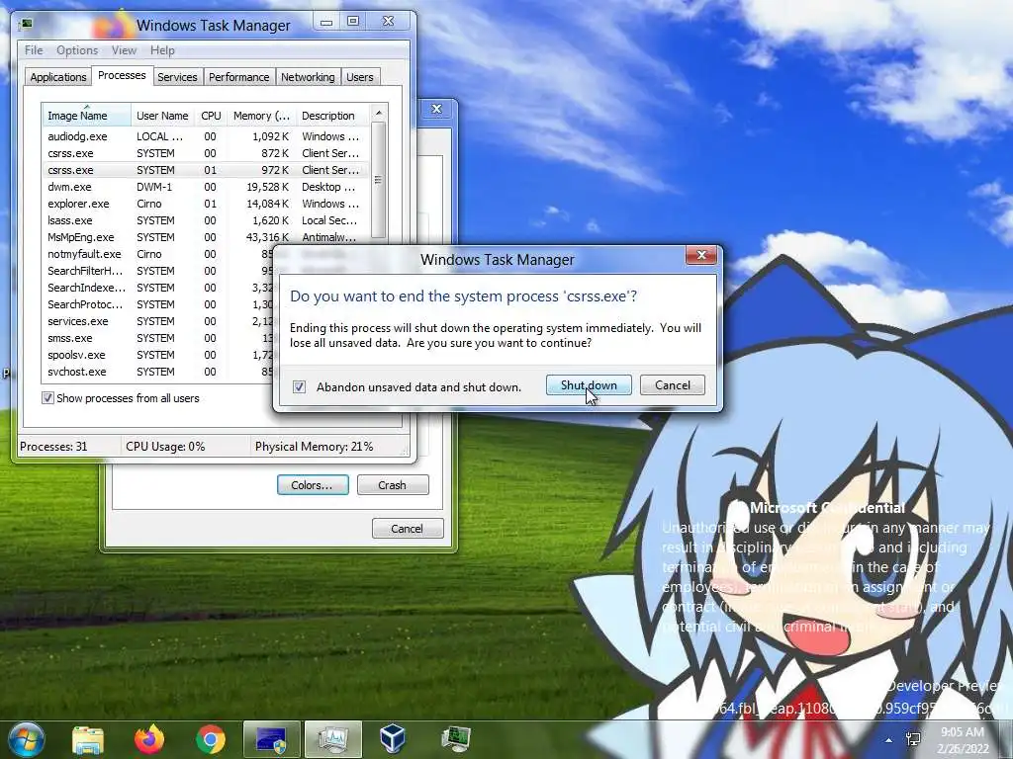This screenshot has width=1013, height=759.
Task: Select the spoolsv.exe process
Action: (157, 355)
